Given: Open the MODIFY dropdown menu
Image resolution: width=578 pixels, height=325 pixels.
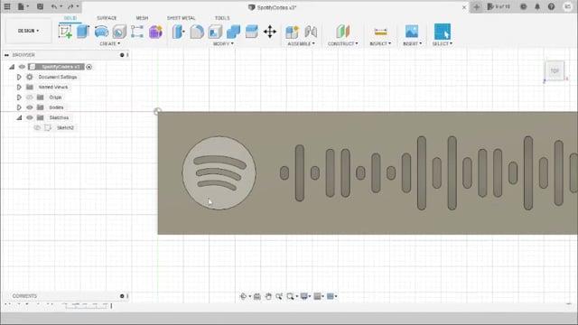Looking at the screenshot, I should [223, 44].
